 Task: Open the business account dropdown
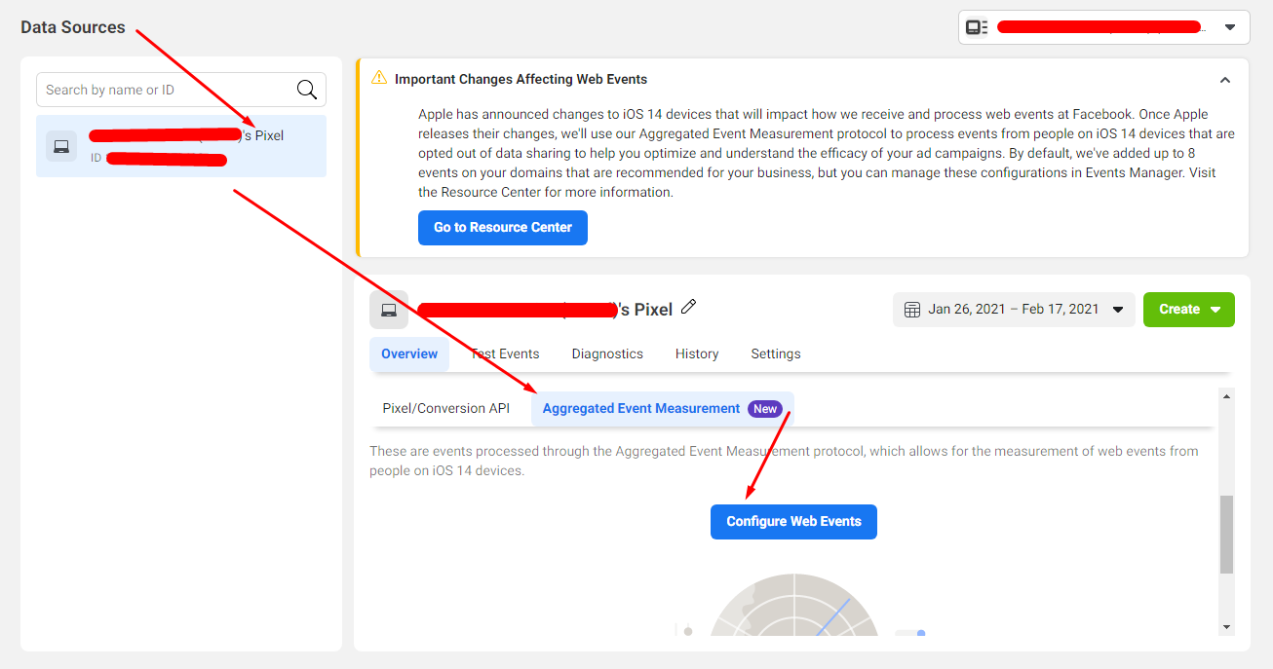tap(1103, 27)
